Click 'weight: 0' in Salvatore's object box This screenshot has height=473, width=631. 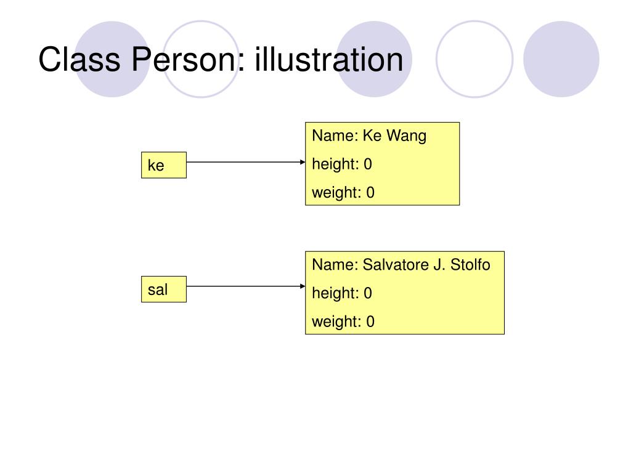343,321
